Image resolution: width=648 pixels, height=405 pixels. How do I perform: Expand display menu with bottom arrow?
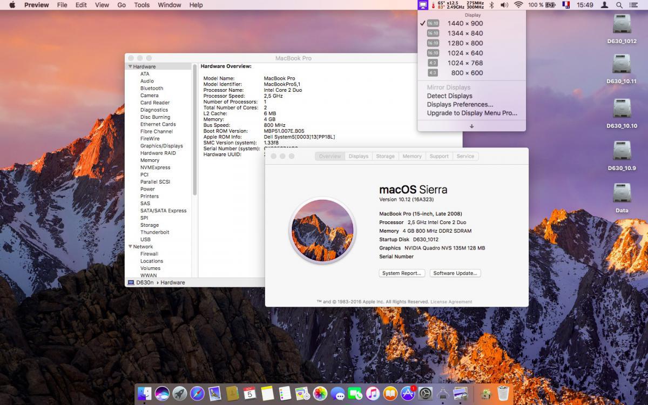click(471, 126)
